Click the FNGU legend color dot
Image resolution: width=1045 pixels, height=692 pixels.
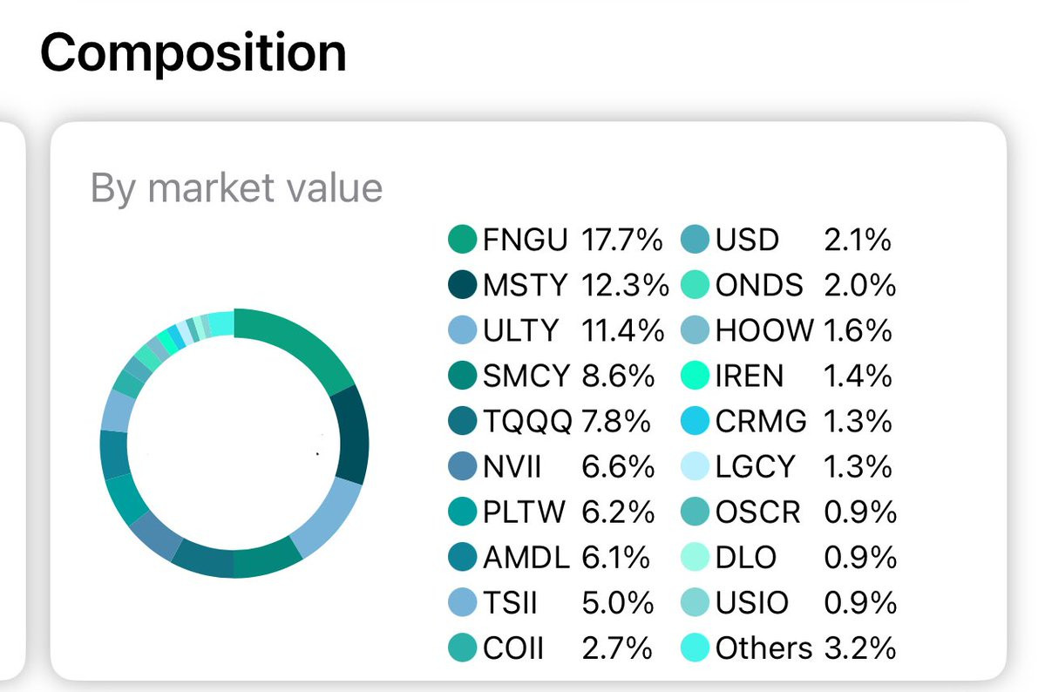(462, 239)
